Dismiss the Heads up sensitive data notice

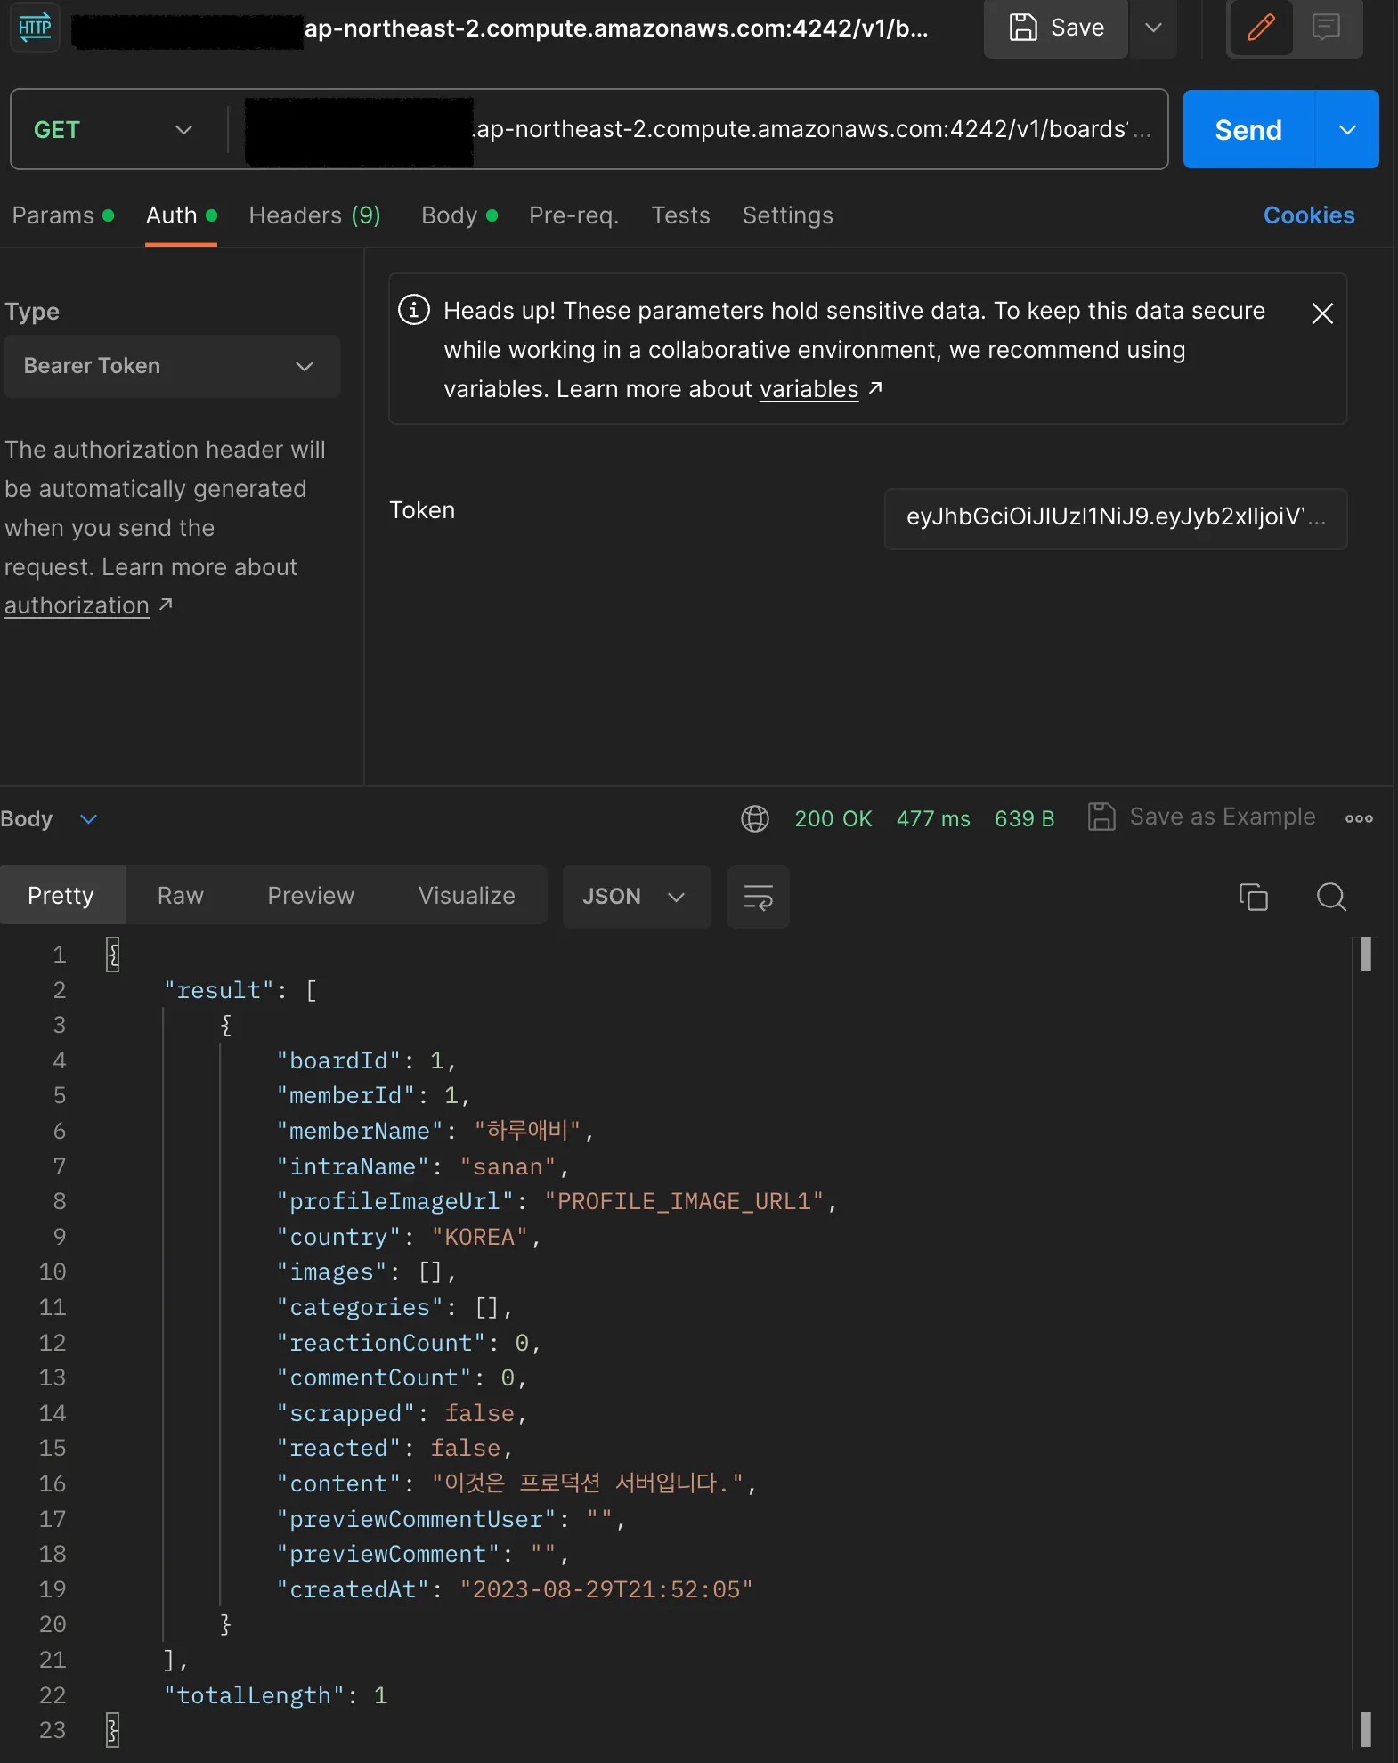coord(1322,313)
